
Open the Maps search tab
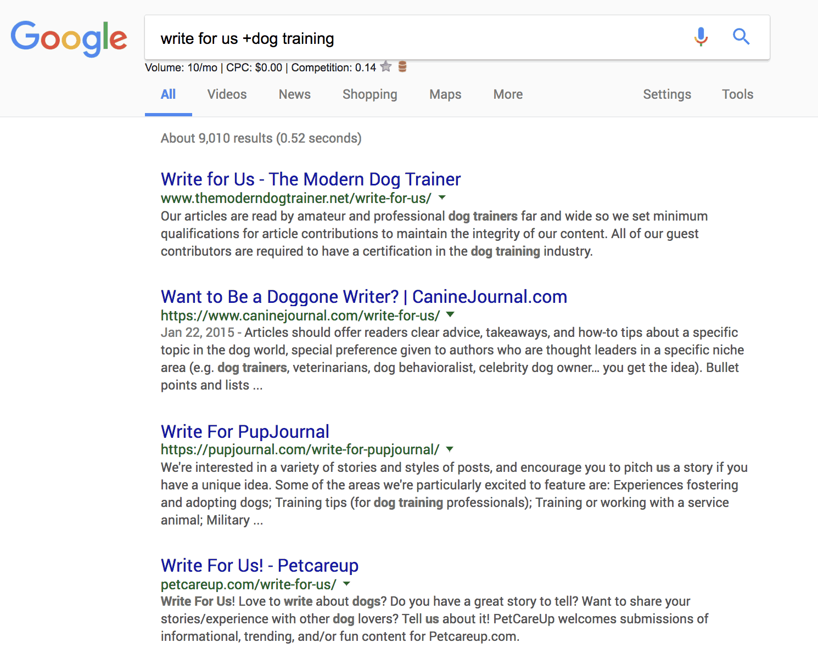coord(445,94)
